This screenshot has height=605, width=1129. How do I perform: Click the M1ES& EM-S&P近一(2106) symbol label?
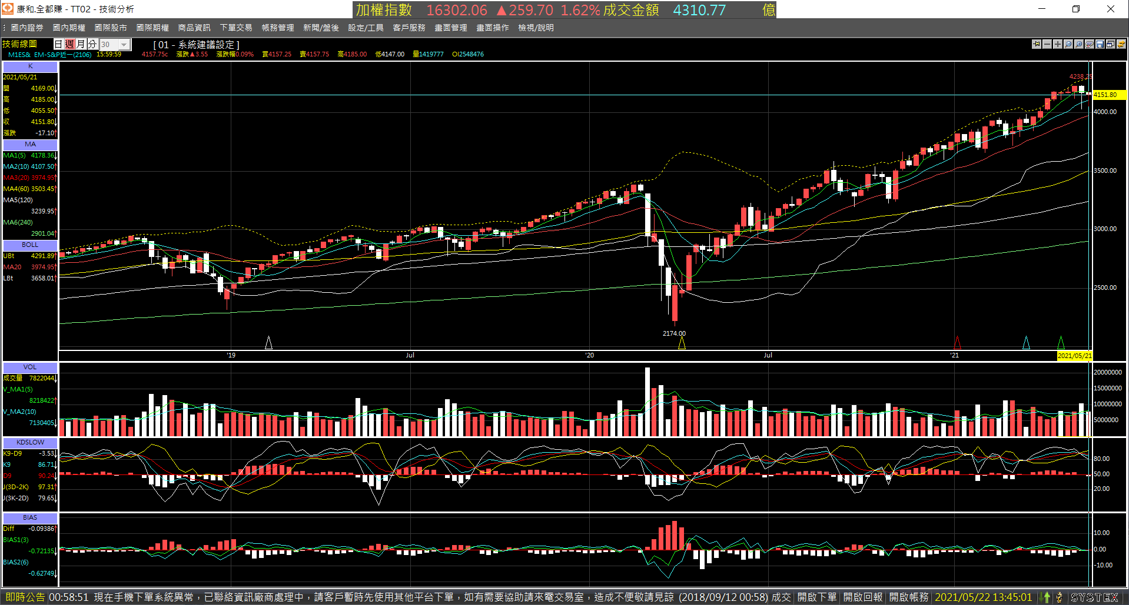(x=49, y=54)
